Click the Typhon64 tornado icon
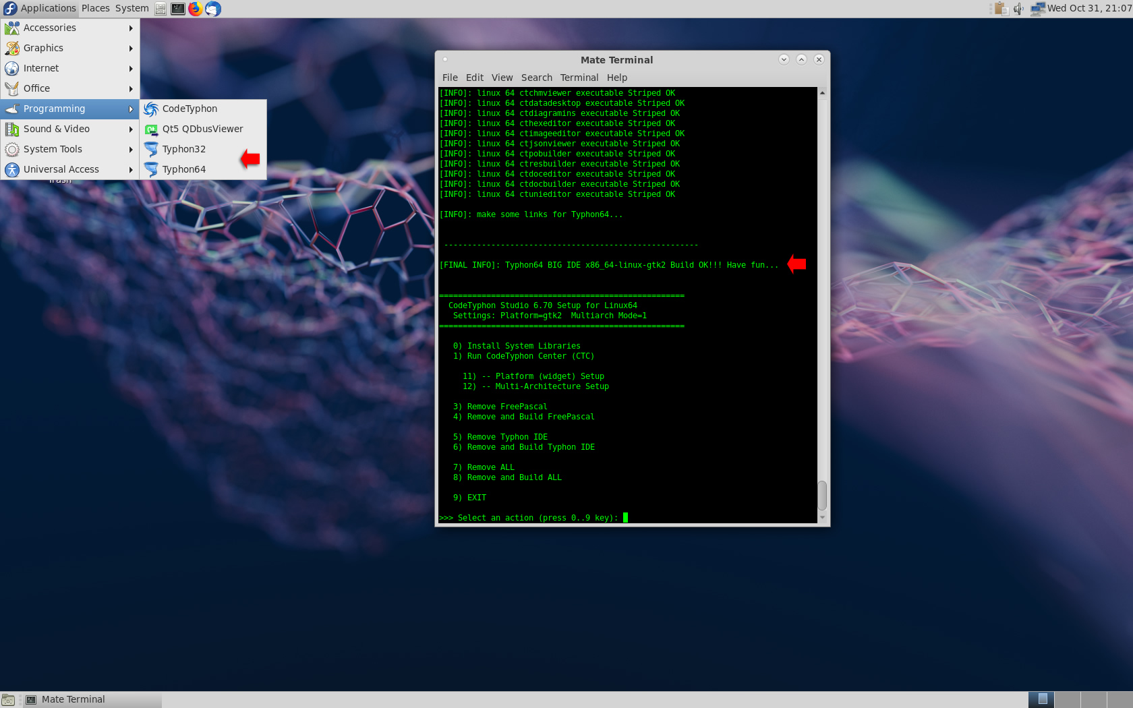Image resolution: width=1133 pixels, height=708 pixels. click(x=151, y=169)
